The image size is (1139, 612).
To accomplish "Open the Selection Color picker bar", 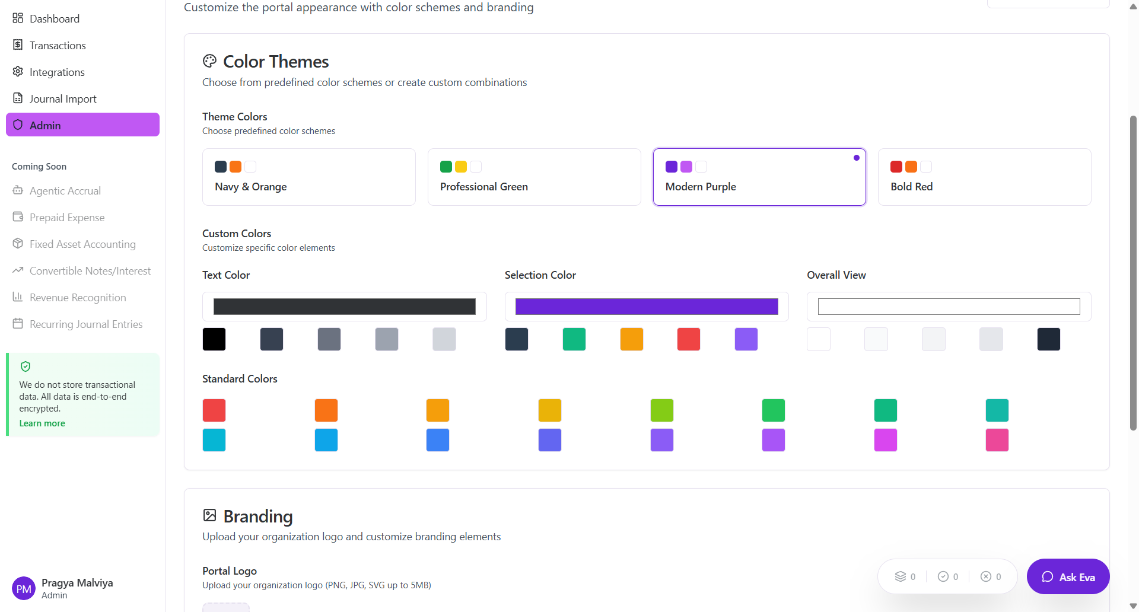I will (x=647, y=307).
